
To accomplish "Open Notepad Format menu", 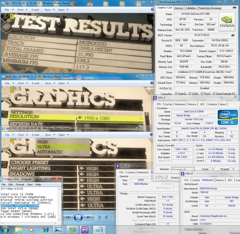I will (20, 185).
